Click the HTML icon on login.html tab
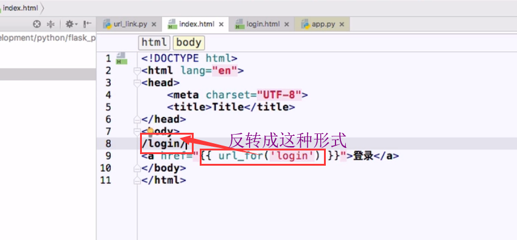This screenshot has height=240, width=517. point(239,24)
